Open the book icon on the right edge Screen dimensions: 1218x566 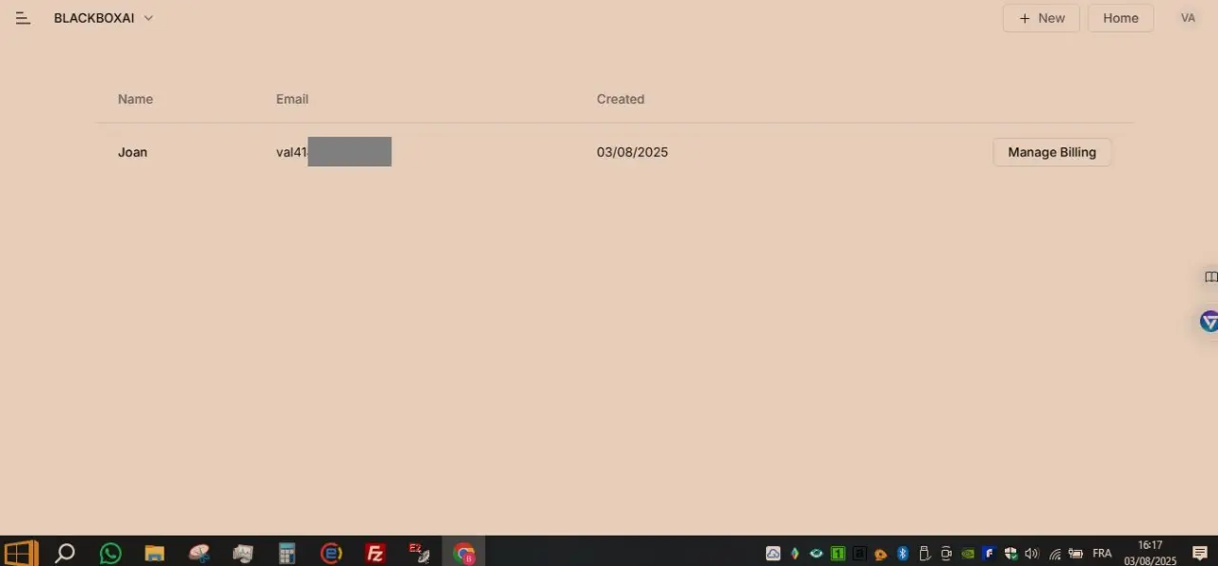coord(1210,277)
